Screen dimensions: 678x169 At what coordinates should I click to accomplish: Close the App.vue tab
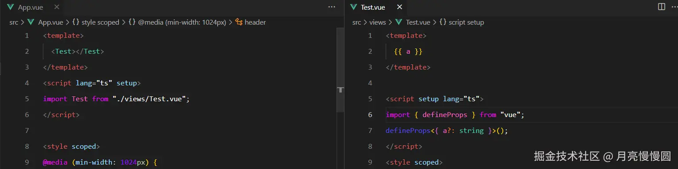57,7
